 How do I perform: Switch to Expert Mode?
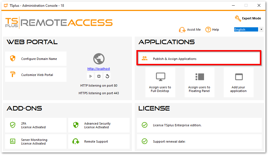click(248, 18)
